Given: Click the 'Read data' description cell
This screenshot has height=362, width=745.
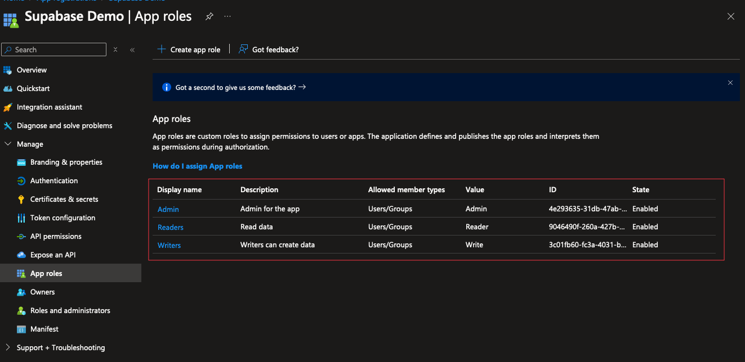Looking at the screenshot, I should pyautogui.click(x=257, y=227).
